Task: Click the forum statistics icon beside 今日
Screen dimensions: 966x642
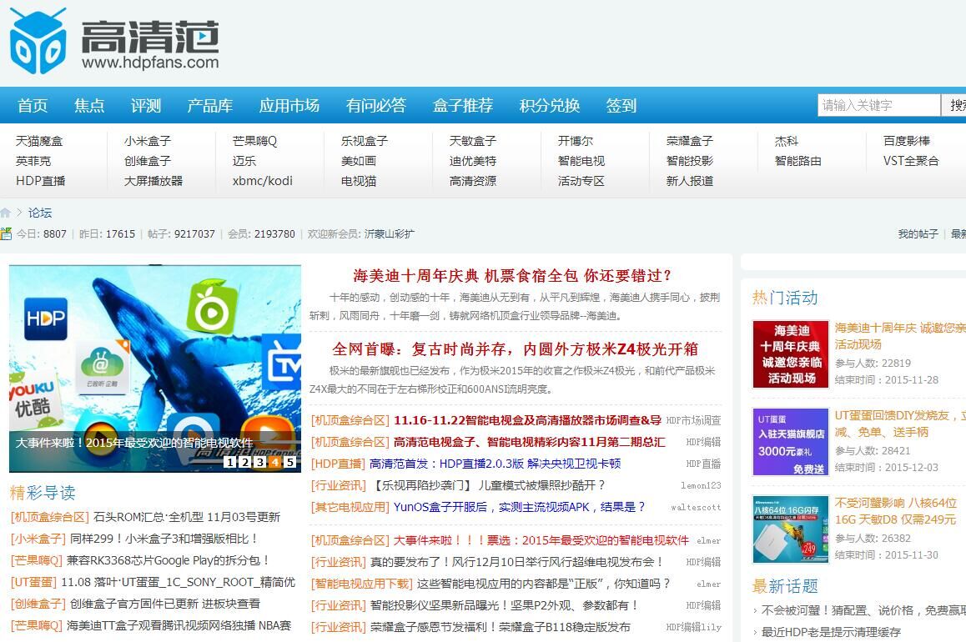Action: pos(6,234)
